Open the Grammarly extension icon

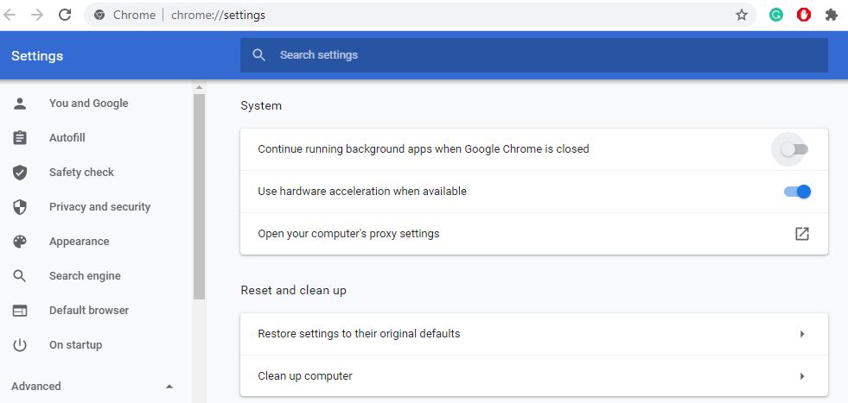point(776,16)
